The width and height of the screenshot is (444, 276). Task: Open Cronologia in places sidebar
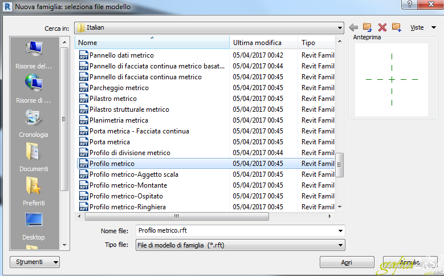click(34, 123)
